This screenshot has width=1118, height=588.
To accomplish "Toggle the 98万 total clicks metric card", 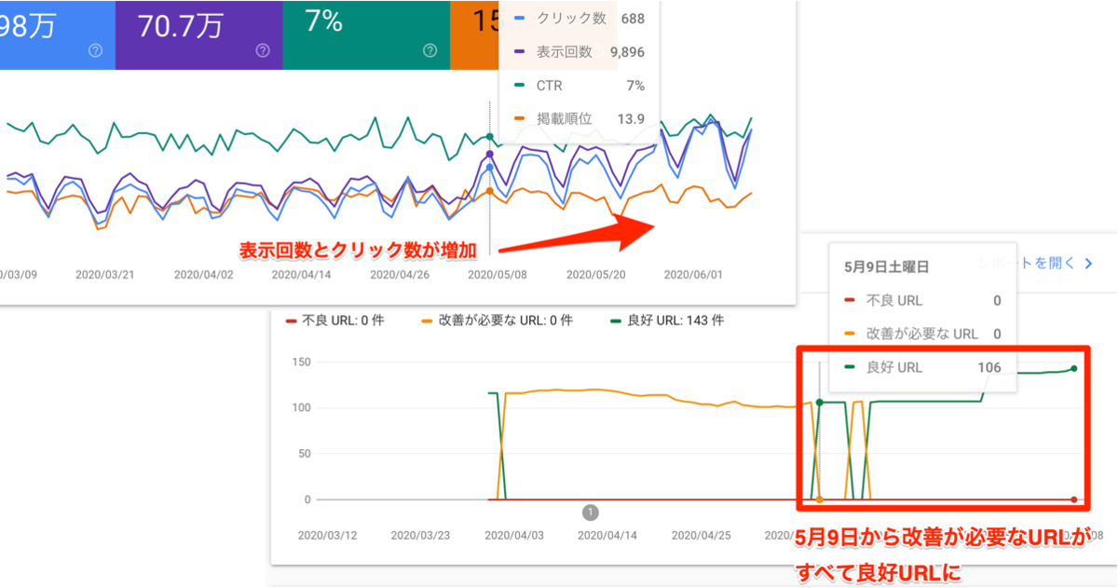I will pyautogui.click(x=58, y=34).
